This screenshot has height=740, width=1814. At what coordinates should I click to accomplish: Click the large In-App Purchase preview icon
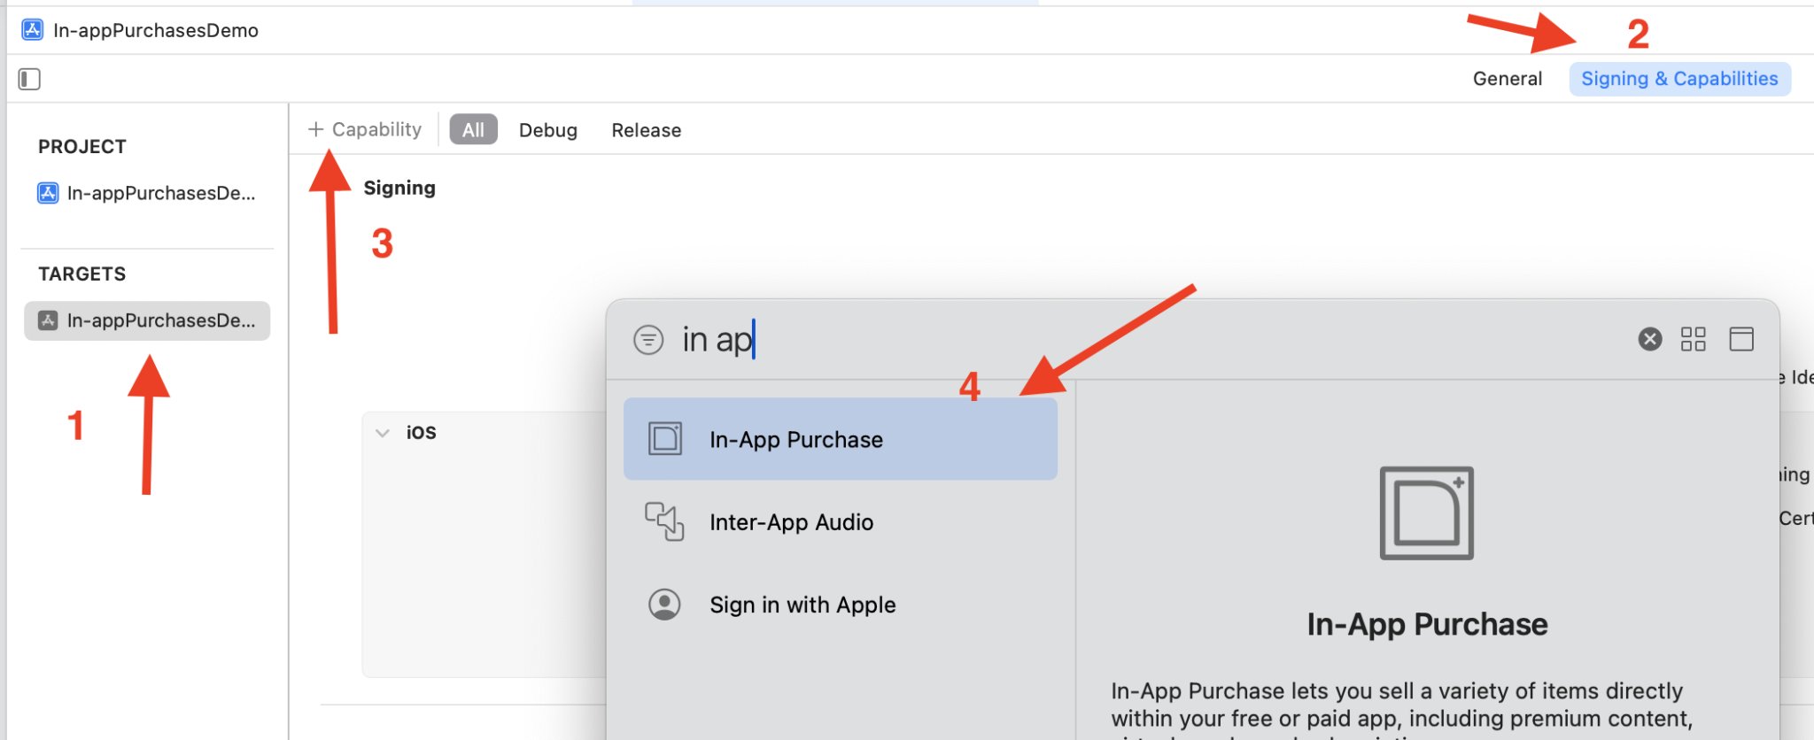tap(1426, 513)
